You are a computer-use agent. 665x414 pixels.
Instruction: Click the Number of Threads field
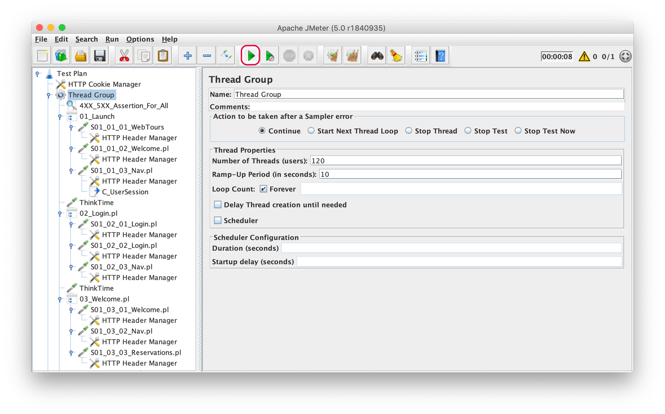pos(465,161)
